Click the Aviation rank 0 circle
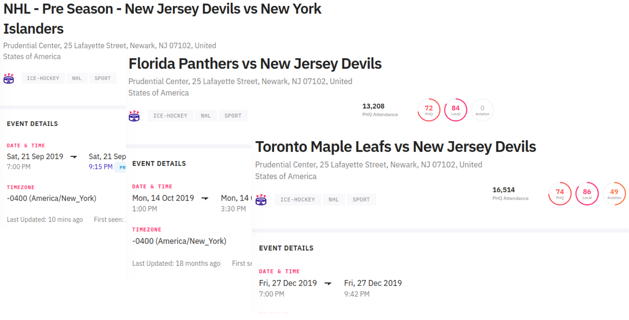This screenshot has width=629, height=320. (x=482, y=110)
